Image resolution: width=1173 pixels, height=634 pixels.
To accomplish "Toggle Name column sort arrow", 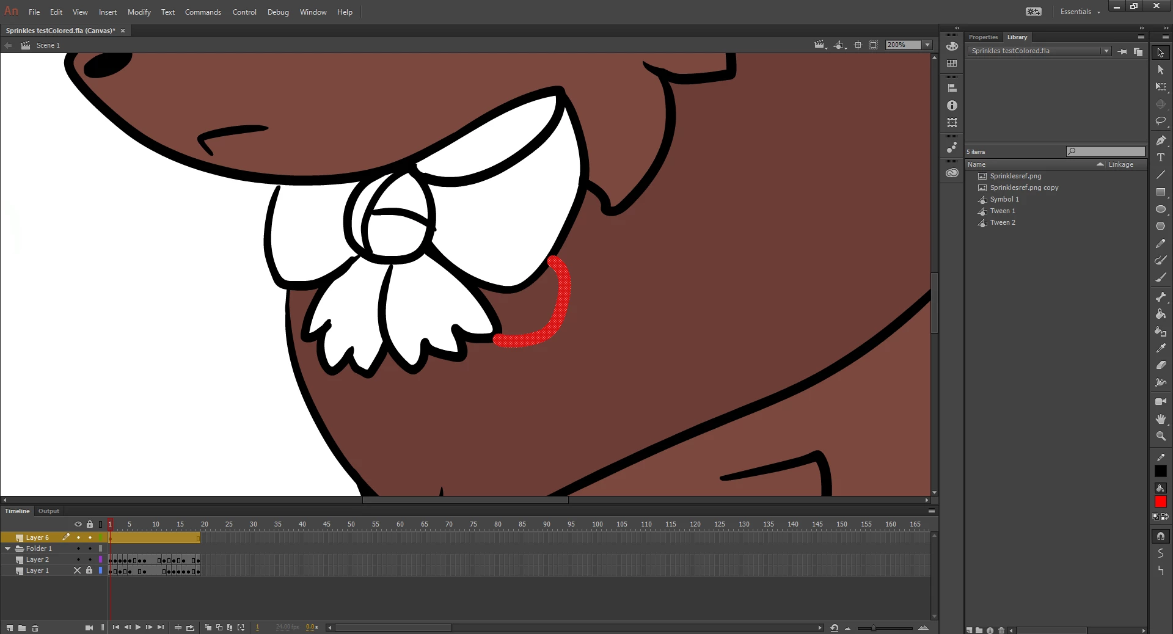I will [1100, 164].
